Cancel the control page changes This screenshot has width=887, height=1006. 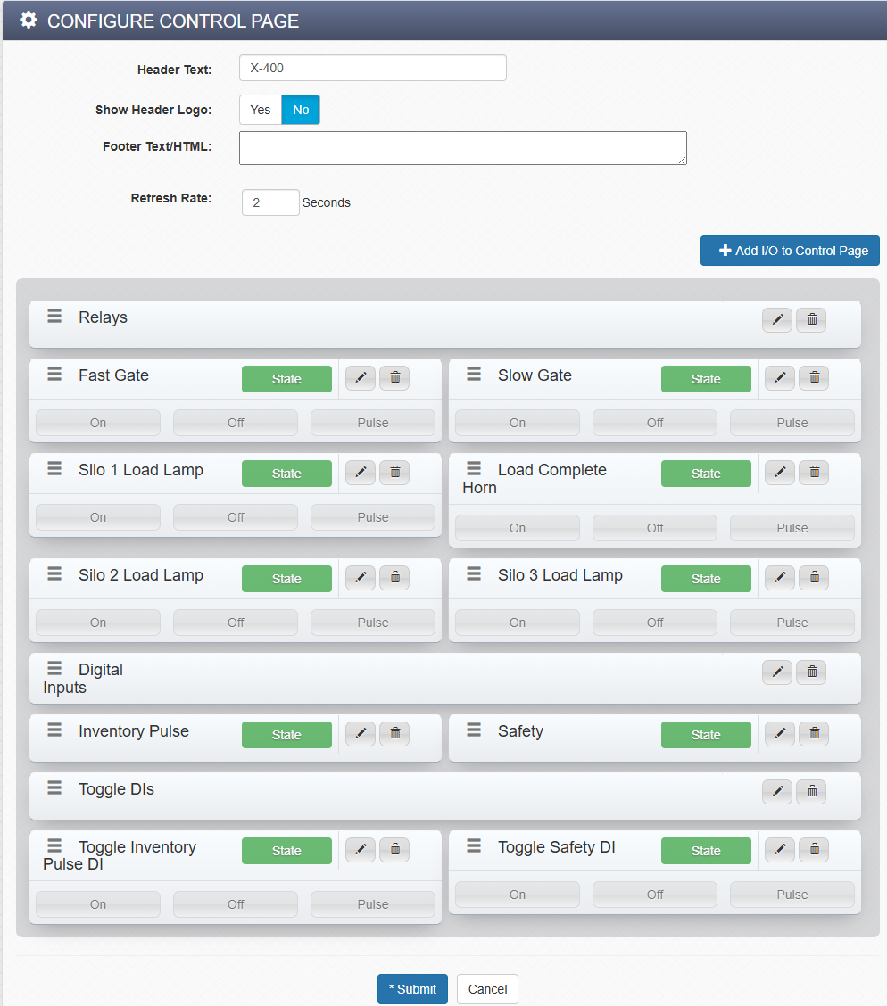tap(487, 989)
